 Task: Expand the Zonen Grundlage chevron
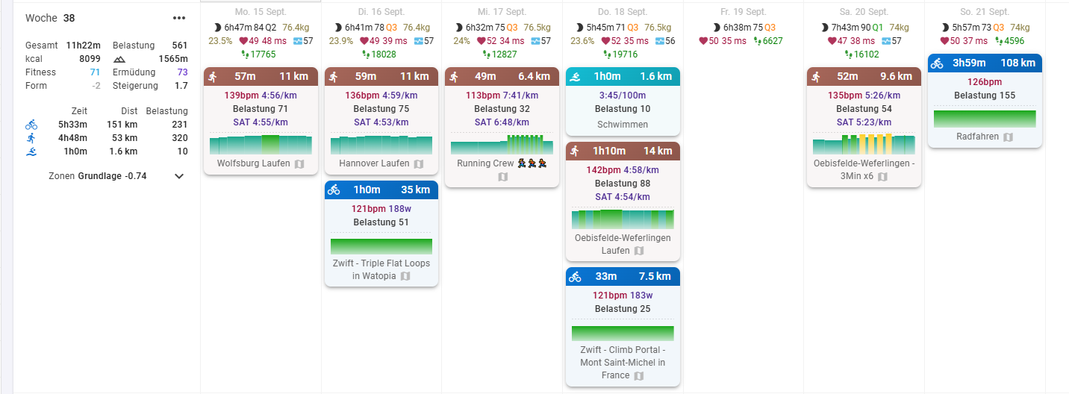(178, 176)
